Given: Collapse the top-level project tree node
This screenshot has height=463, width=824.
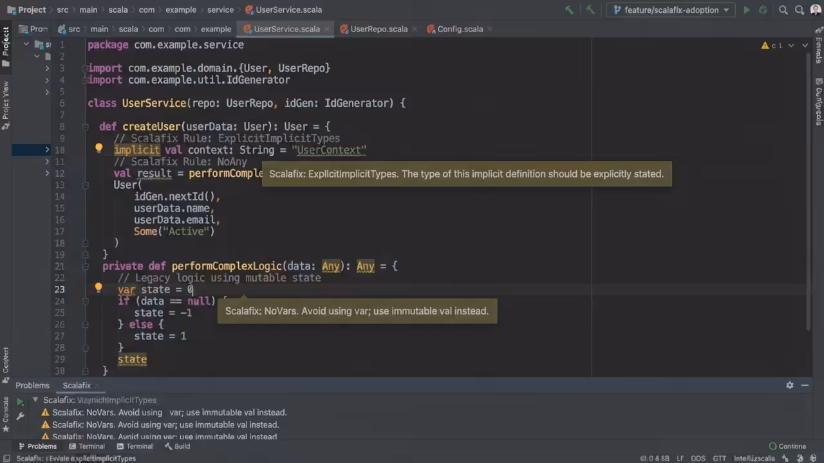Looking at the screenshot, I should tap(26, 44).
